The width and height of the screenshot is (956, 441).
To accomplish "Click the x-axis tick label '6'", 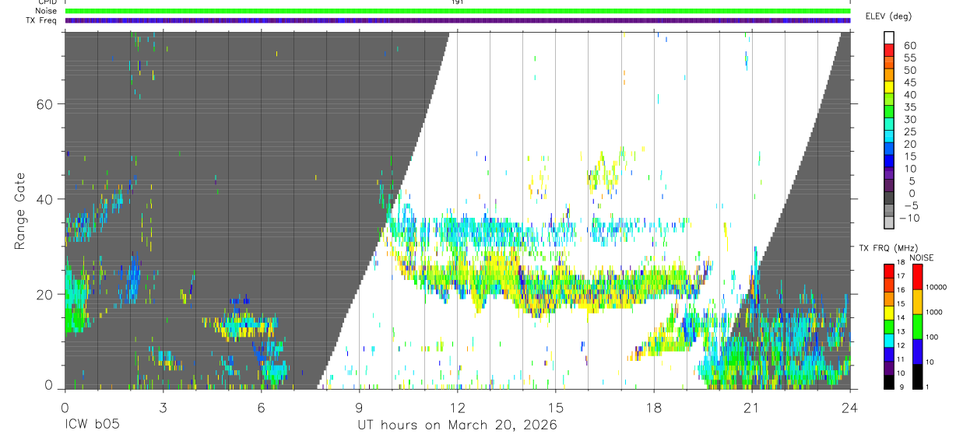I will pos(261,407).
